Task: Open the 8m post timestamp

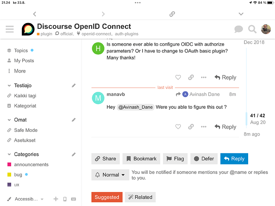Action: 232,94
